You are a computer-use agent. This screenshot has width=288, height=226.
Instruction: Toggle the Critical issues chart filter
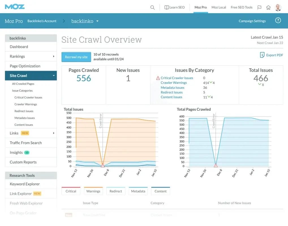(71, 191)
